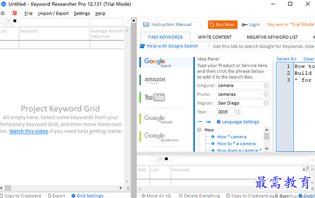
Task: Select the gray swatch above Project Keyword Grid
Action: (x=9, y=21)
